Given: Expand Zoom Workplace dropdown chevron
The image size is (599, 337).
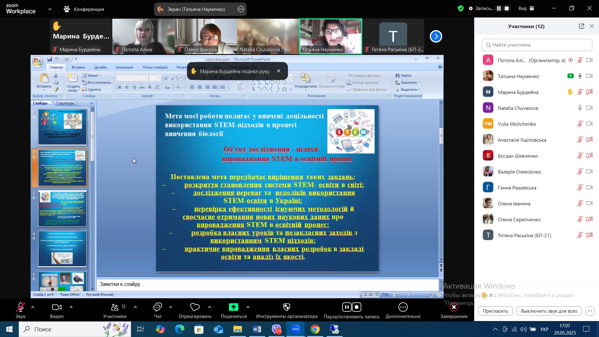Looking at the screenshot, I should pyautogui.click(x=50, y=9).
